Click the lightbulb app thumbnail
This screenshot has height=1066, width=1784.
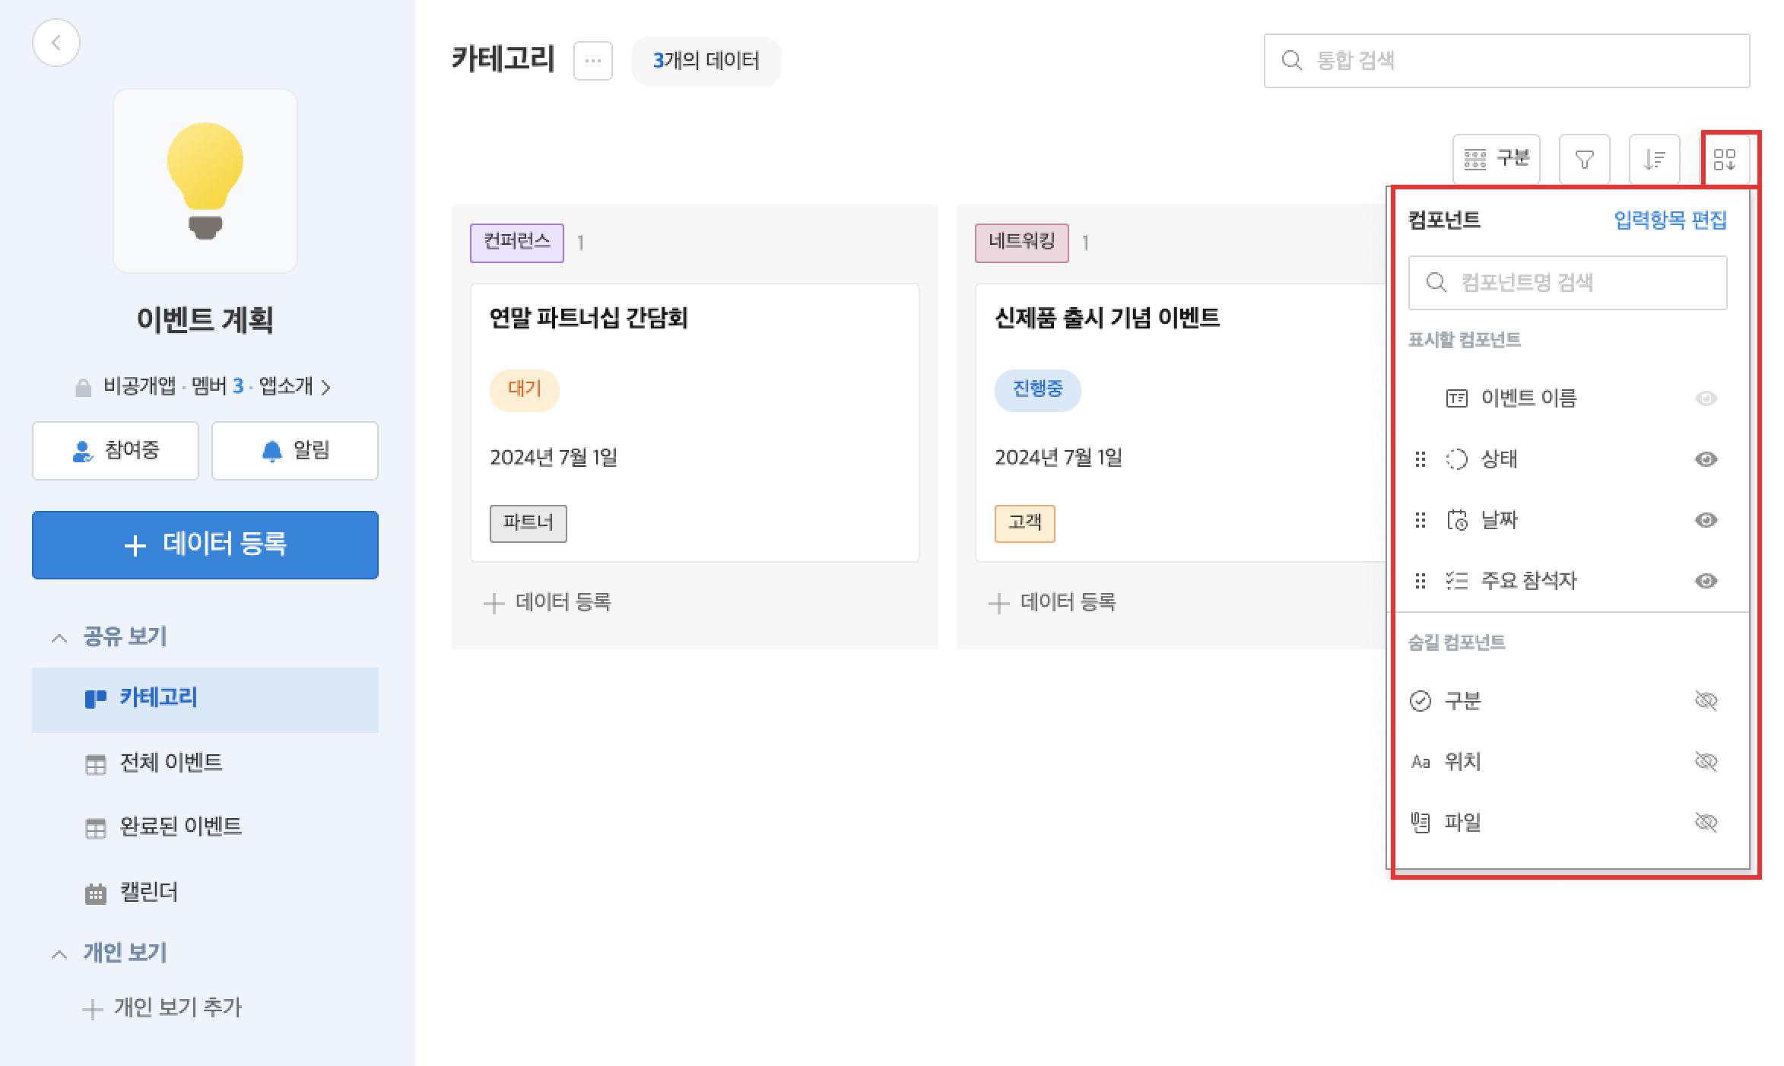[x=205, y=181]
